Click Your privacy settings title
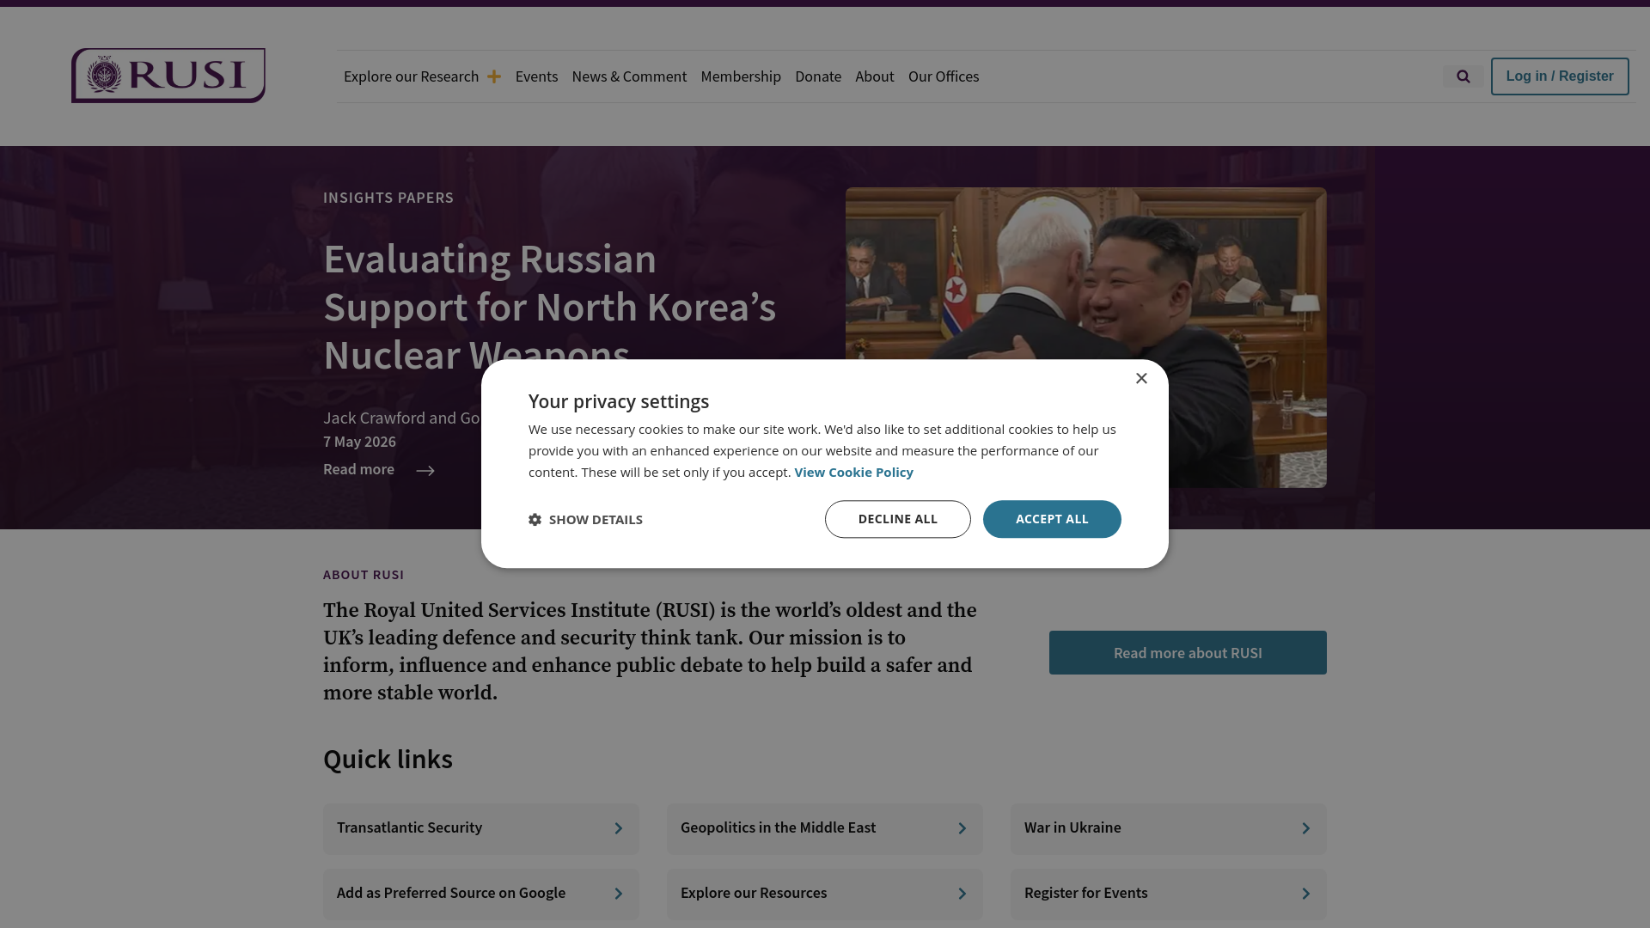Image resolution: width=1650 pixels, height=928 pixels. (619, 401)
